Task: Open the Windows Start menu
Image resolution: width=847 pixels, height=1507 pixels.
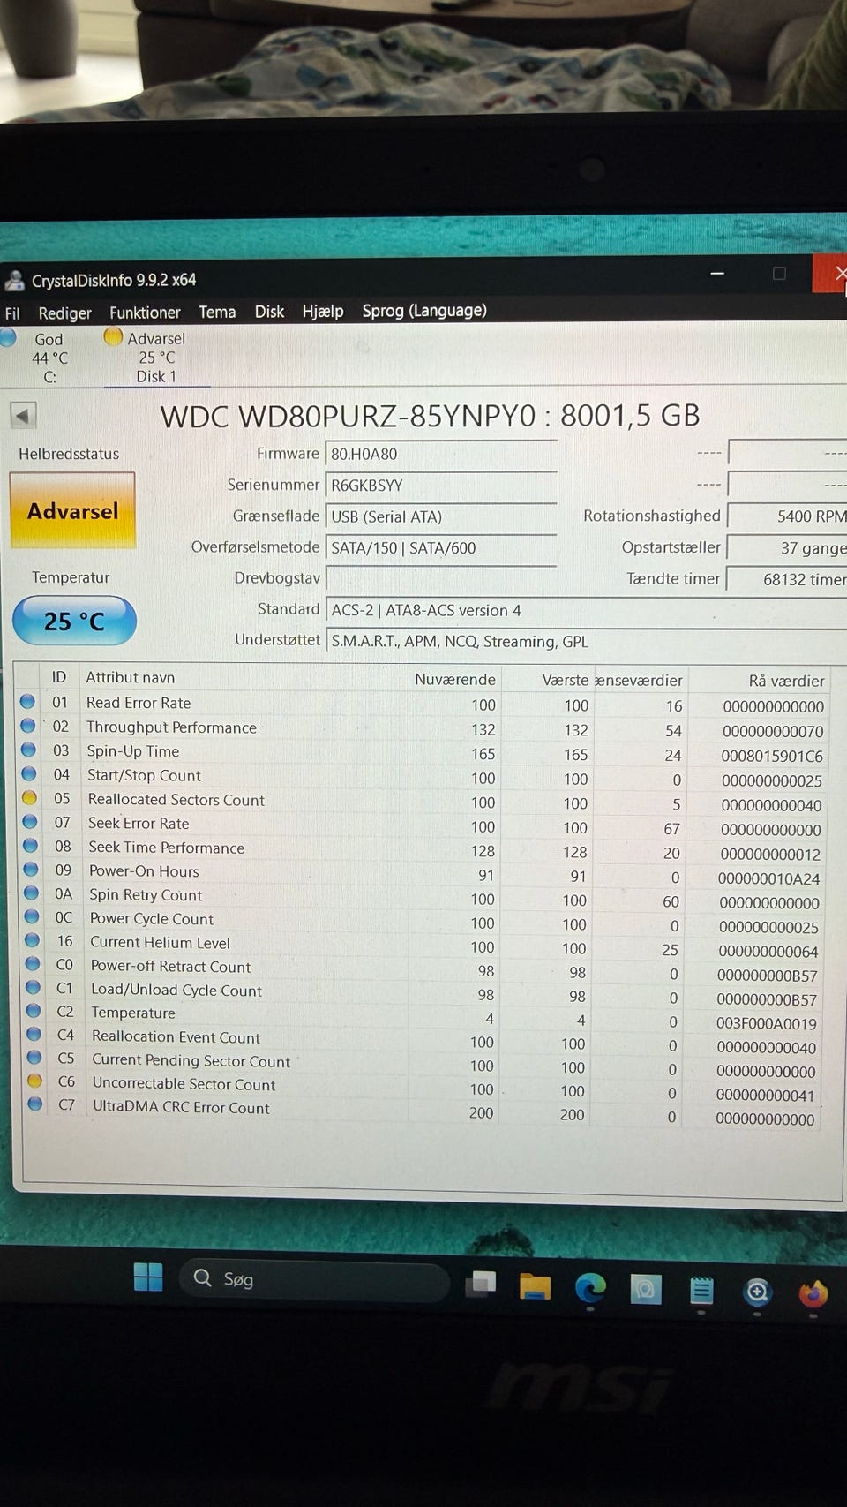Action: 148,1277
